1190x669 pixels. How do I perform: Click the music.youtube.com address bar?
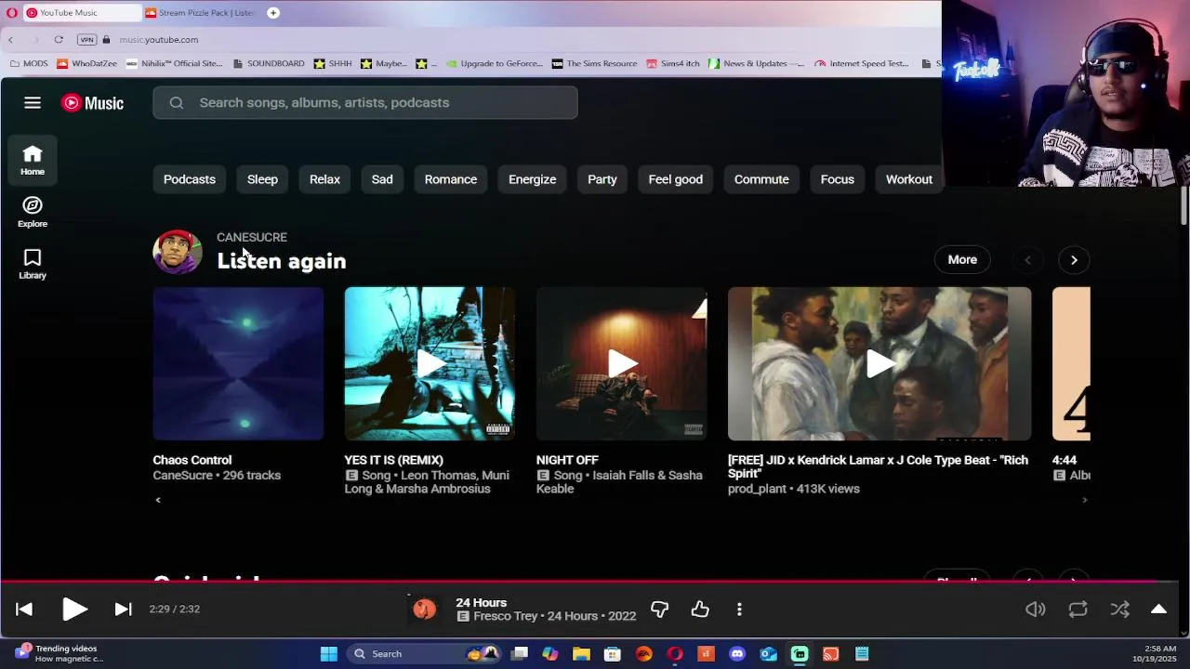[159, 40]
